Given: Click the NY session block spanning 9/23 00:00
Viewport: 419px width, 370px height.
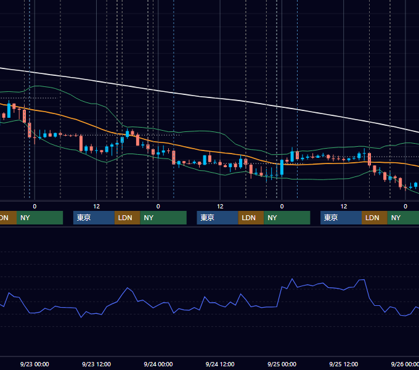Looking at the screenshot, I should point(39,218).
